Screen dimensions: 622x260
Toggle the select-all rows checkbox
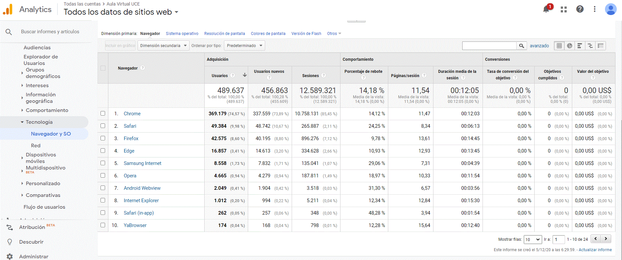[x=103, y=68]
